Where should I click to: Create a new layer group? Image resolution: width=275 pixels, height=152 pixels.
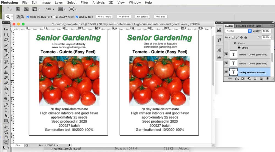(255, 79)
